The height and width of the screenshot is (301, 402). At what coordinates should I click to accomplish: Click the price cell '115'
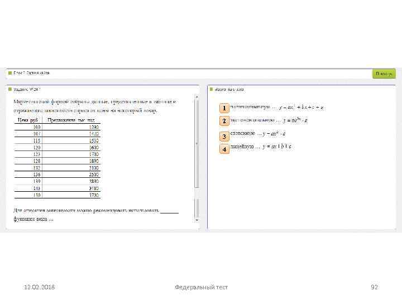pos(37,140)
